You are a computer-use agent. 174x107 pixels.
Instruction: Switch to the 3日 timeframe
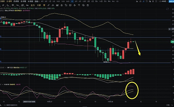tap(92, 1)
